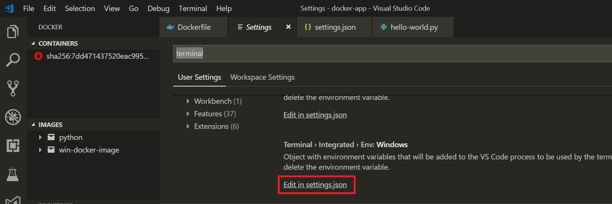Open the View menu
This screenshot has height=204, width=612.
(112, 8)
